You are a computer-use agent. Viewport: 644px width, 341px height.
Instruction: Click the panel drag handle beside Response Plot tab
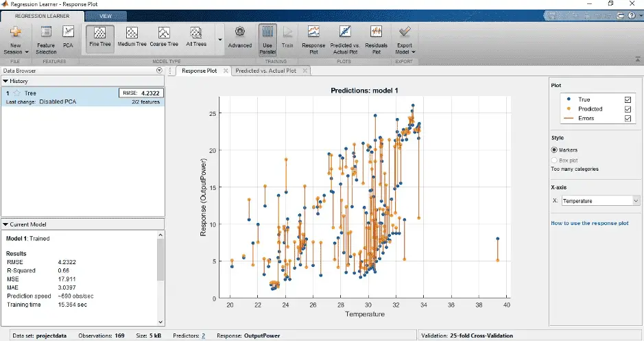[170, 71]
